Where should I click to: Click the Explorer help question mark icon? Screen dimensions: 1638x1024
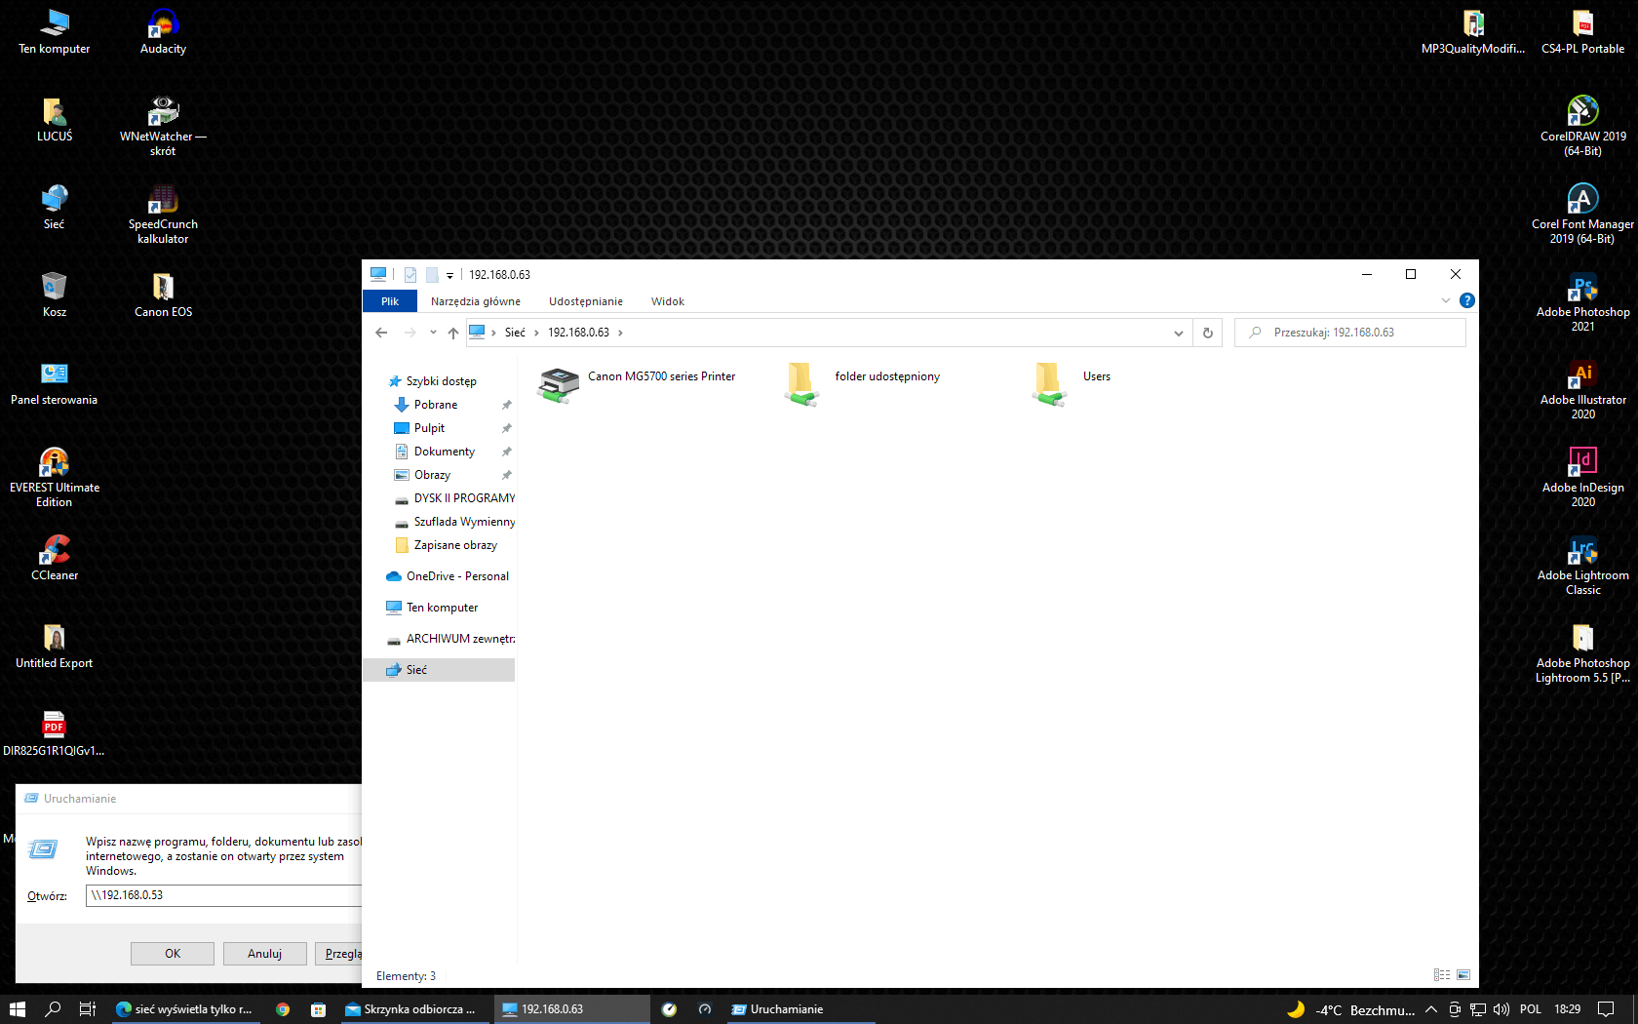(x=1466, y=301)
